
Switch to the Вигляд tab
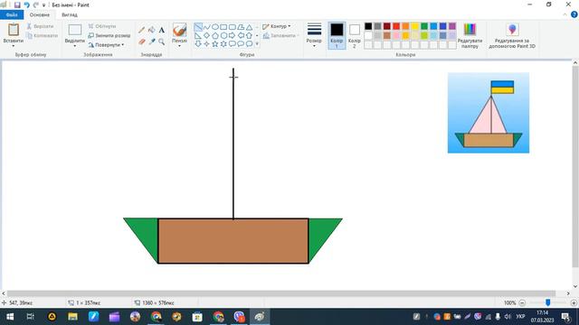click(70, 14)
